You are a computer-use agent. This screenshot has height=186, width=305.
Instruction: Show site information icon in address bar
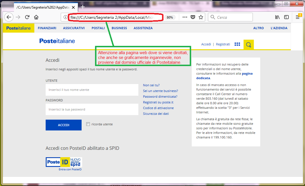pos(66,17)
